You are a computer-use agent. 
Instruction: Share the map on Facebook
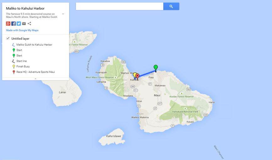click(14, 24)
